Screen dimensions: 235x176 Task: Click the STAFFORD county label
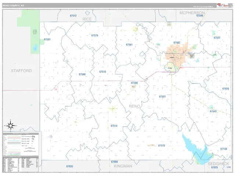pos(21,71)
